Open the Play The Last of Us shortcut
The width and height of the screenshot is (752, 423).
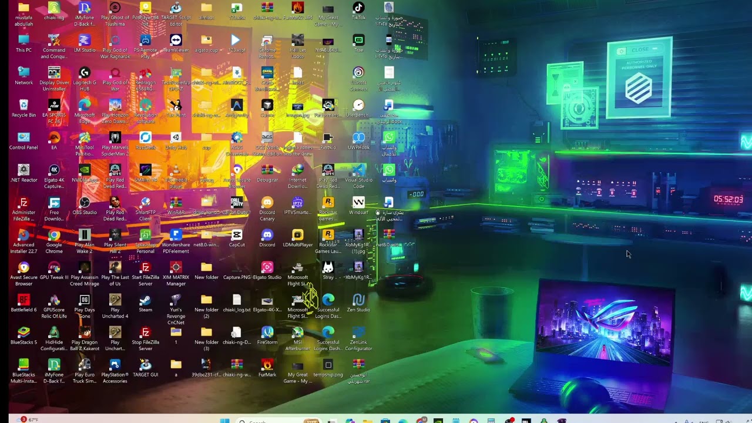pos(115,273)
